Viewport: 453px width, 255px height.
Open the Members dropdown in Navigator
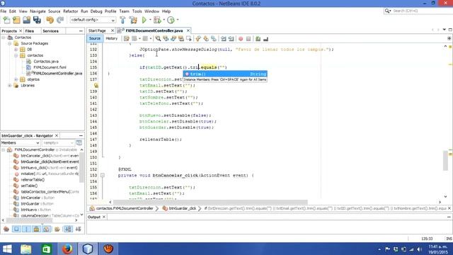click(21, 143)
